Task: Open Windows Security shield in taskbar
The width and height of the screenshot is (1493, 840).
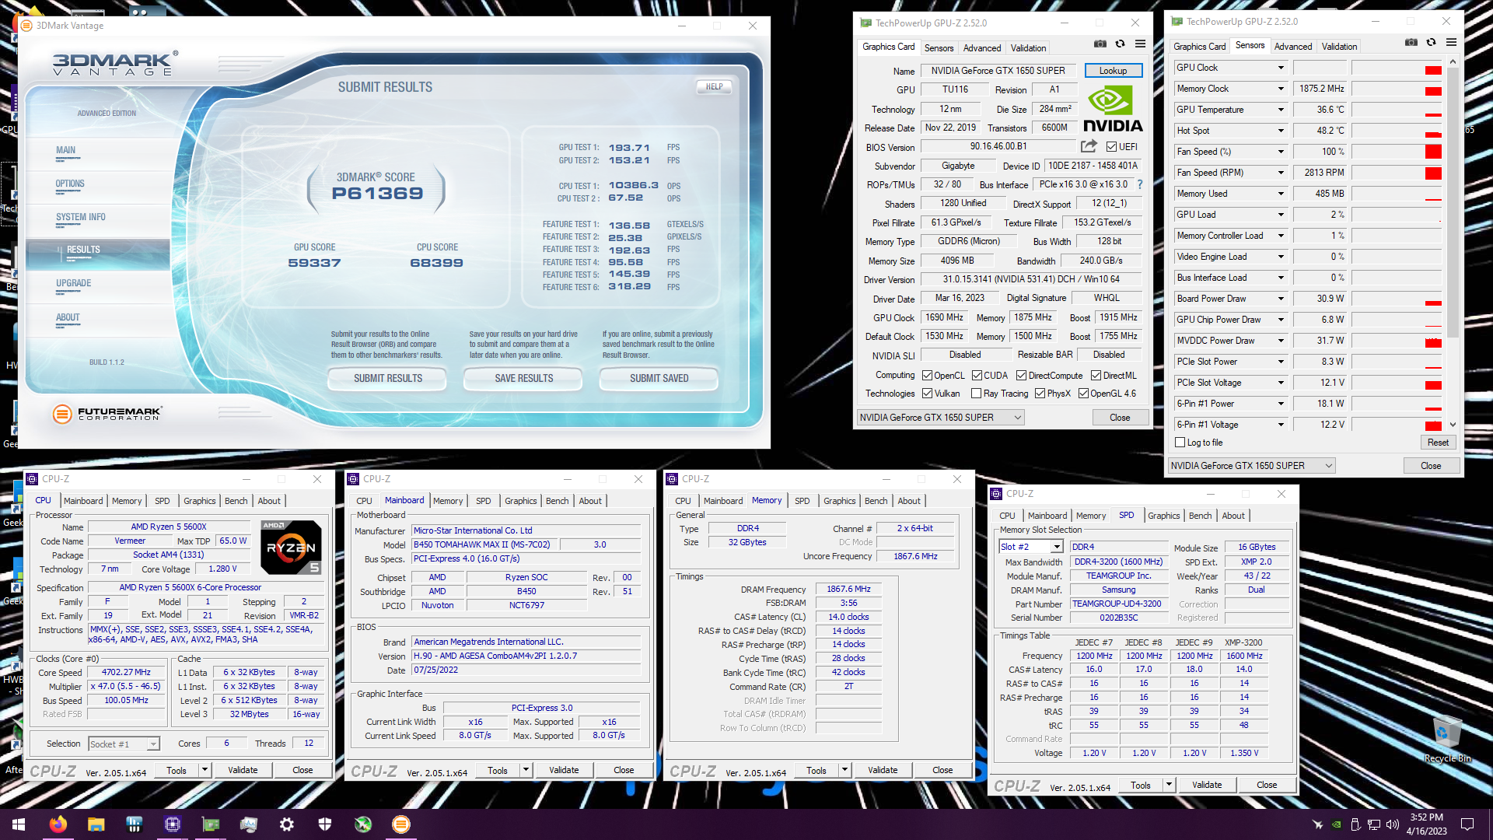Action: click(325, 824)
